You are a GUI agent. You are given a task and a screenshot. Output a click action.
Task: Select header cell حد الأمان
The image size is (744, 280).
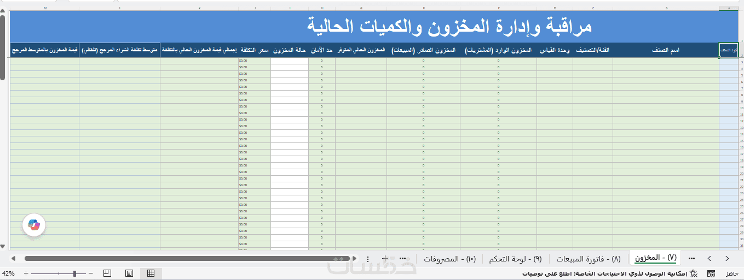[322, 50]
